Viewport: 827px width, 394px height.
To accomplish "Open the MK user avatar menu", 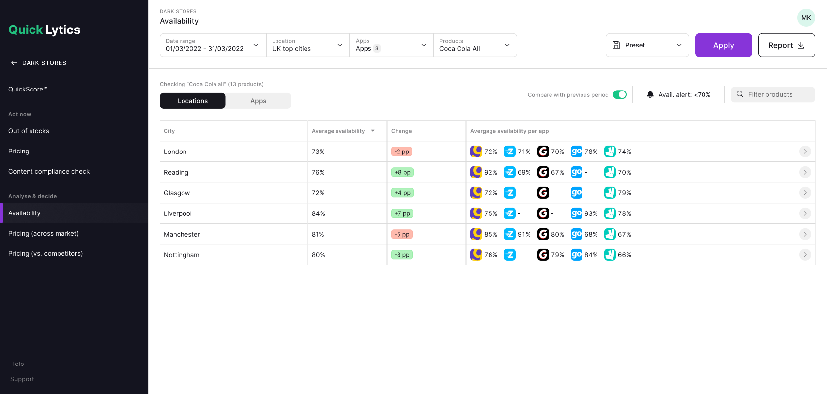I will coord(806,18).
